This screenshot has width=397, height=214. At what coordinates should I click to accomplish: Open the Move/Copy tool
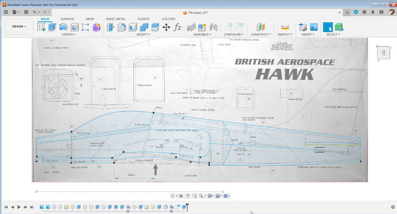(166, 27)
